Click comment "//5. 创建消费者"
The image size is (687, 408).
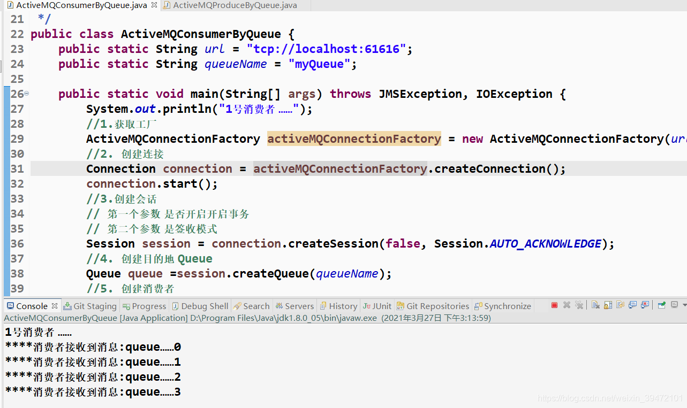pyautogui.click(x=130, y=289)
